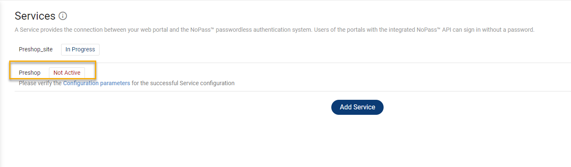
Task: Click the In Progress status badge
Action: [80, 49]
